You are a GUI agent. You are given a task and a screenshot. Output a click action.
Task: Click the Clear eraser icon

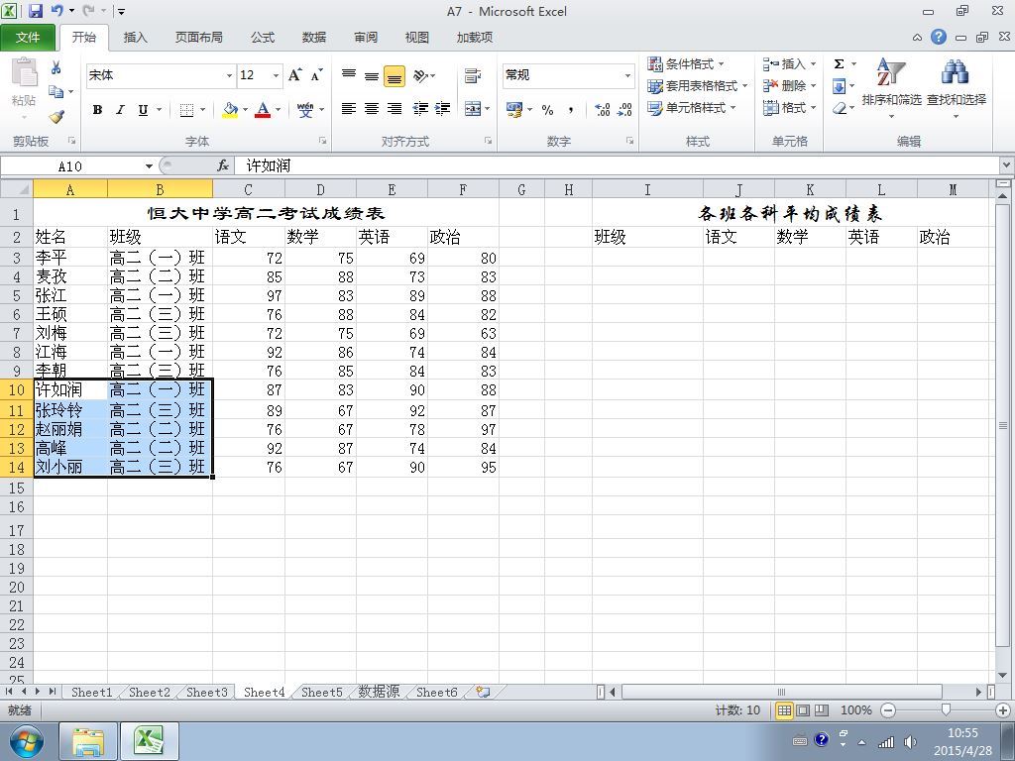tap(840, 108)
